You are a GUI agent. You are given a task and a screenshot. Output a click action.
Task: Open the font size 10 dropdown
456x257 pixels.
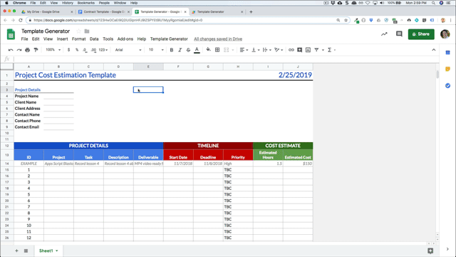coord(156,50)
